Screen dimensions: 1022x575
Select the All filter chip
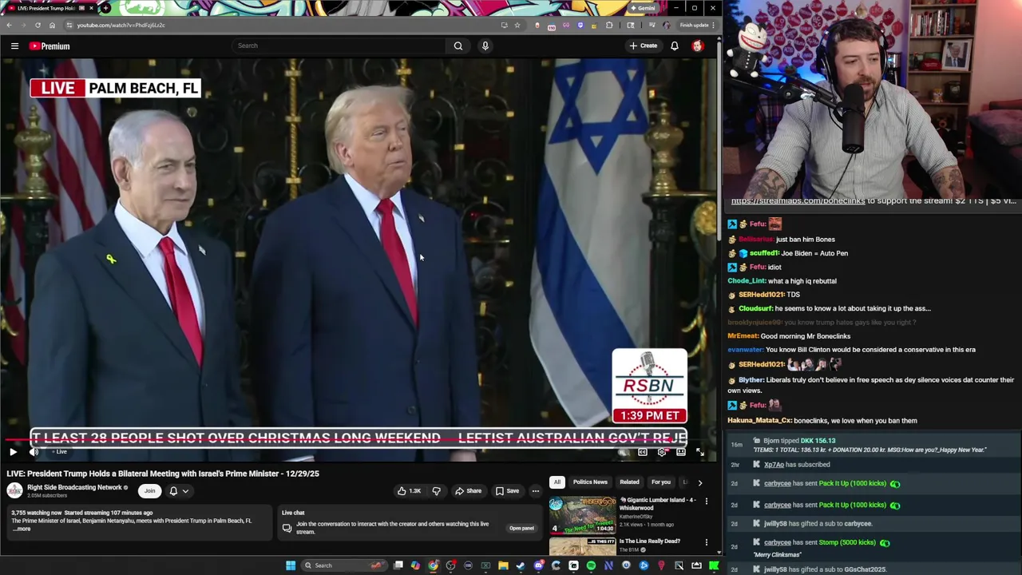[x=557, y=482]
